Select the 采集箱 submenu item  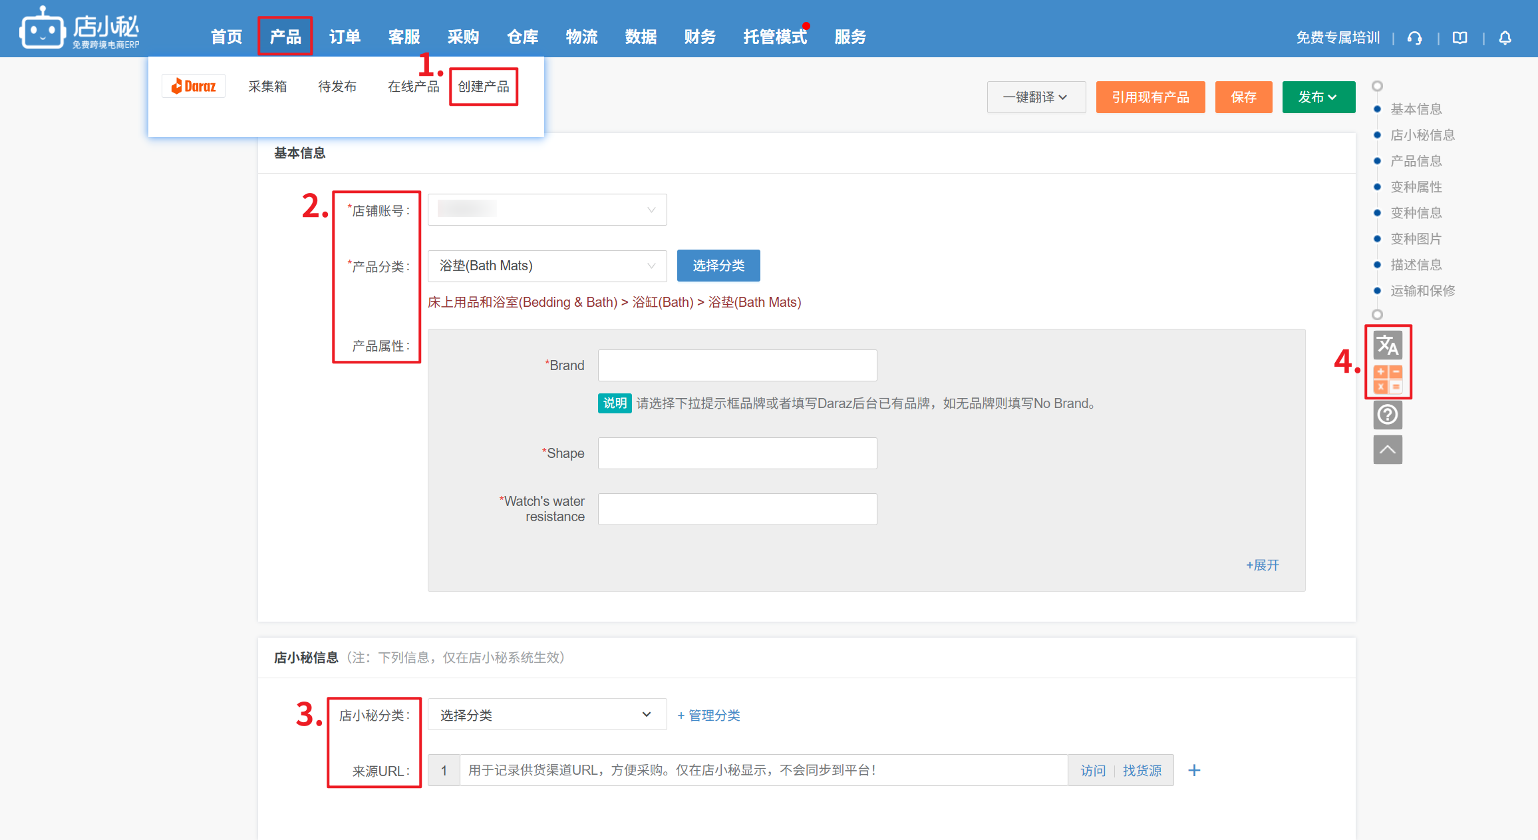click(267, 87)
